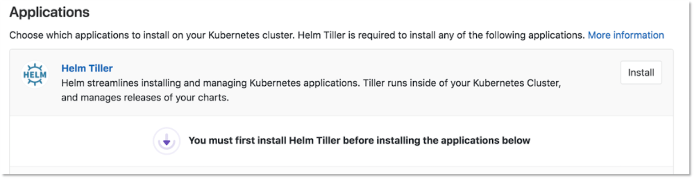694x179 pixels.
Task: Click the purple download arrow icon
Action: [x=166, y=142]
